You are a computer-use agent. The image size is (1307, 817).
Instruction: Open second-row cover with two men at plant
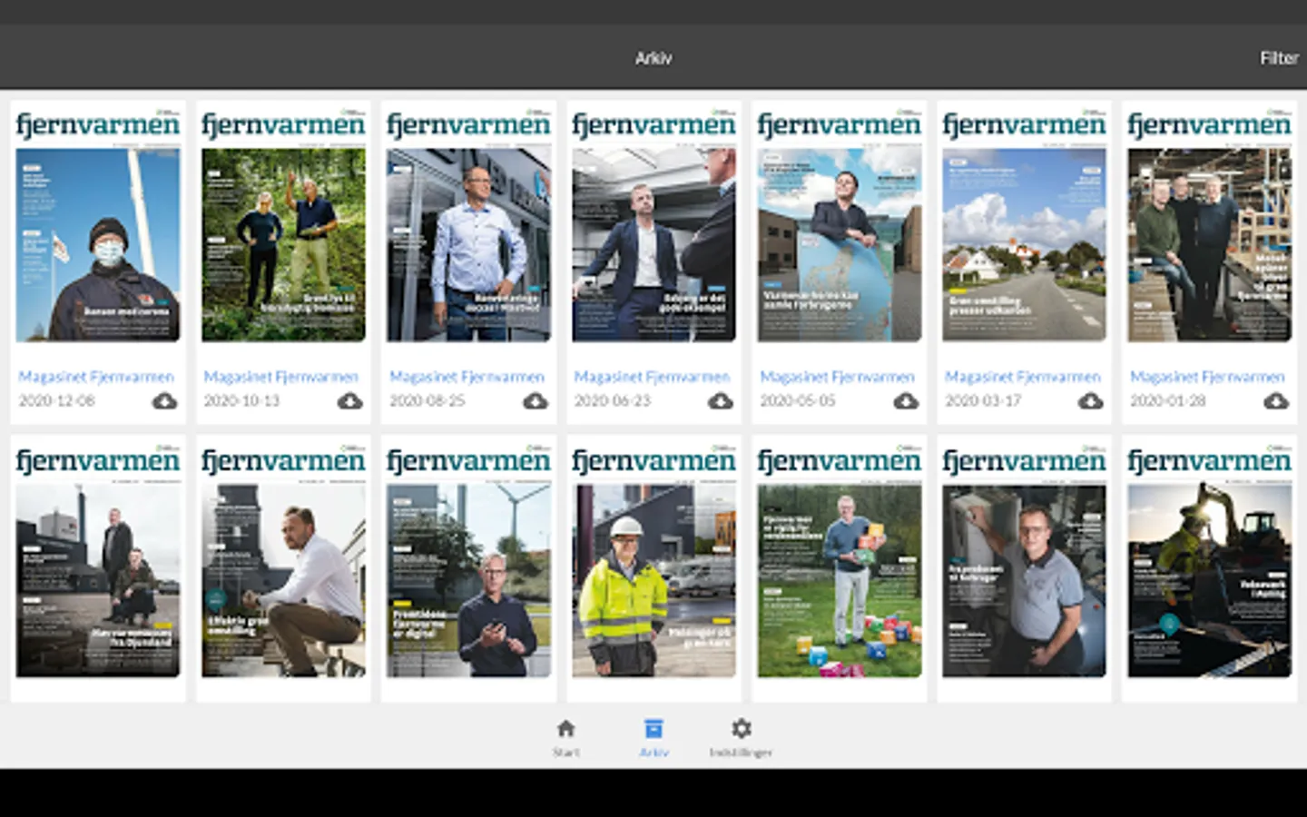pyautogui.click(x=98, y=561)
